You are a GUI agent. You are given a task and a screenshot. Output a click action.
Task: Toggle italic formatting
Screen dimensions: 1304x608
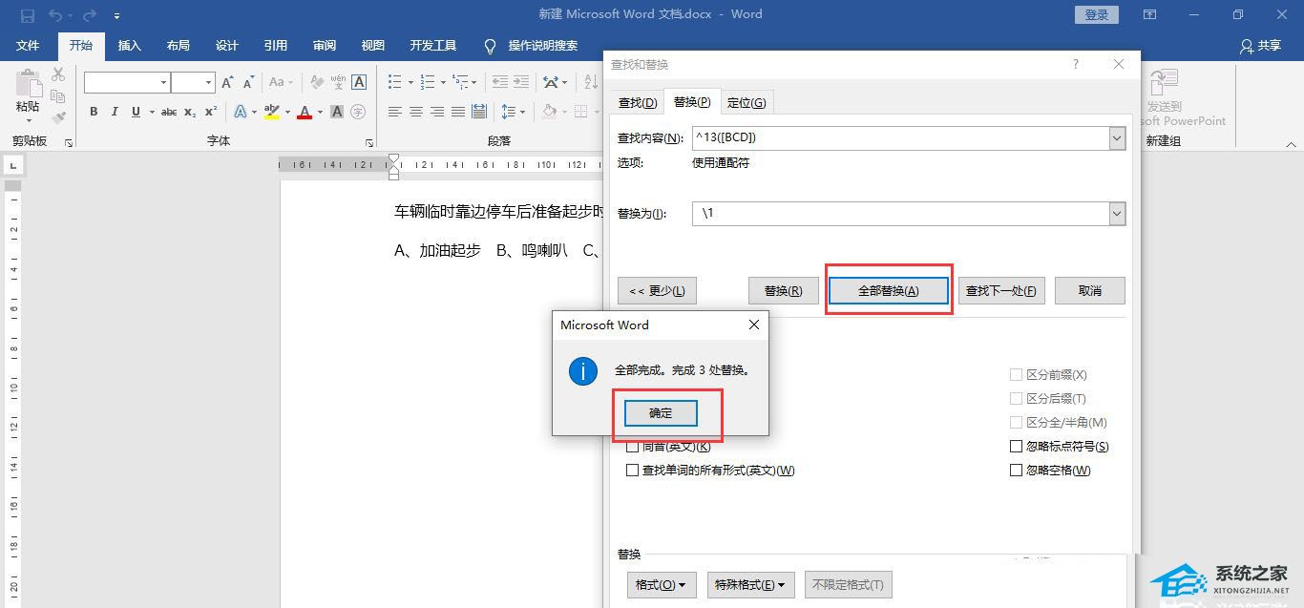point(115,112)
